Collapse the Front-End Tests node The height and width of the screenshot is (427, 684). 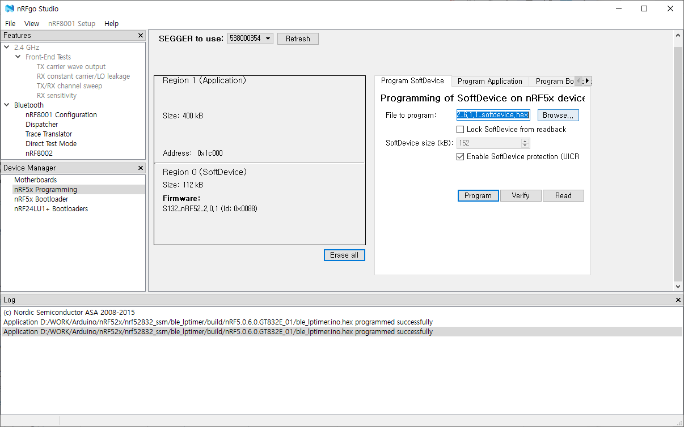[x=18, y=57]
